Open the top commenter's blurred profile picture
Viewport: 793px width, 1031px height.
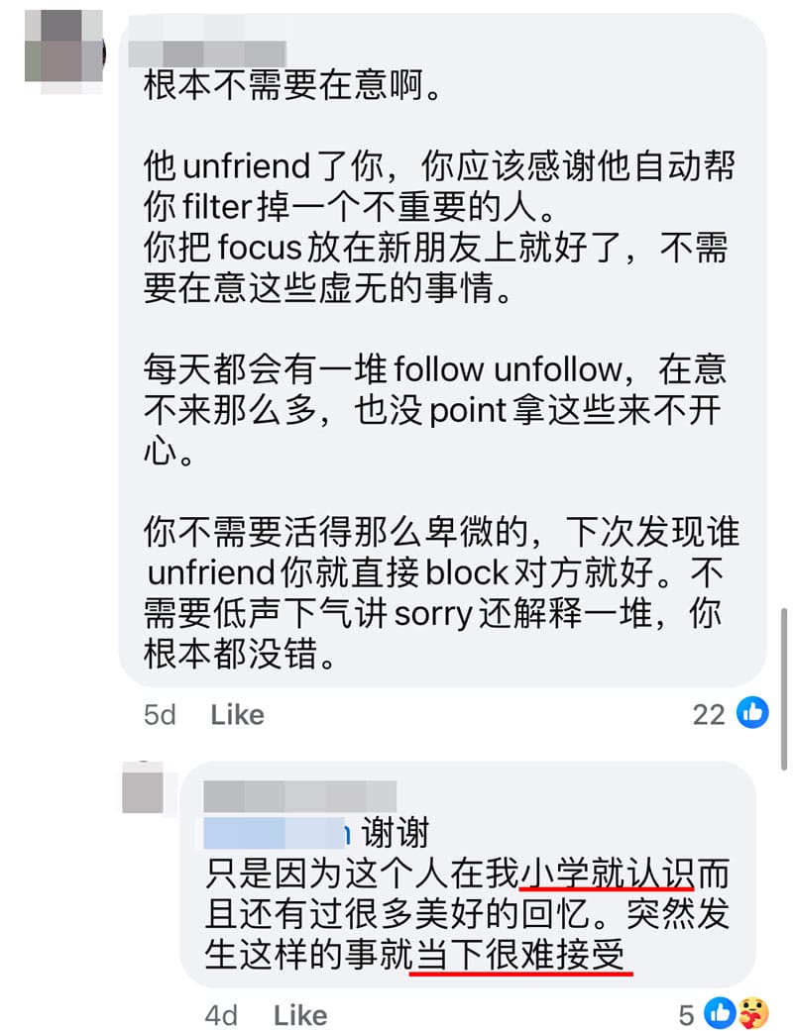pyautogui.click(x=63, y=52)
